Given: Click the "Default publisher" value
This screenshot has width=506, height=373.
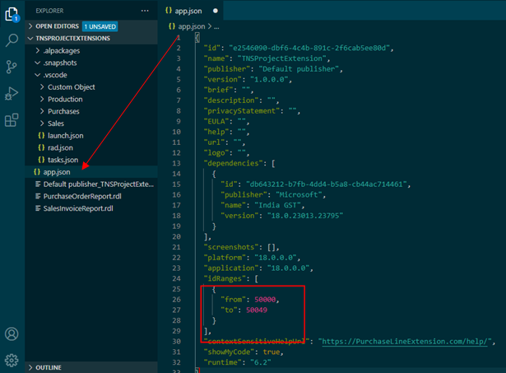Looking at the screenshot, I should point(299,69).
